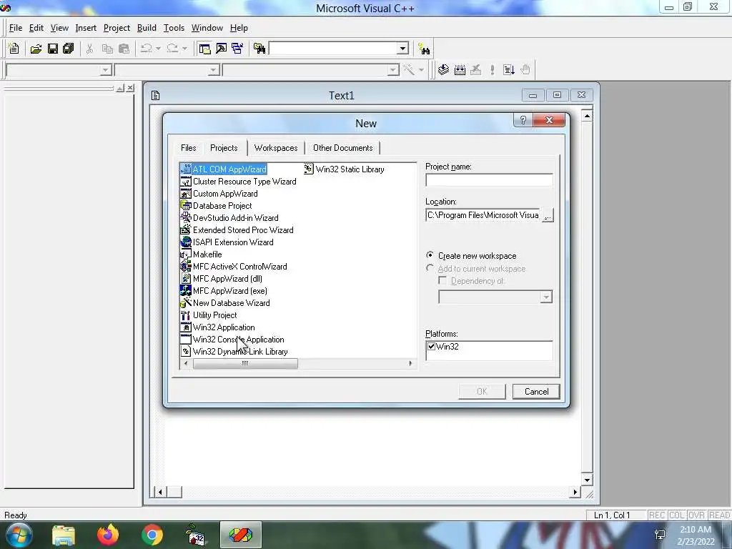Image resolution: width=732 pixels, height=549 pixels.
Task: Click the Execute Program exclamation icon
Action: pyautogui.click(x=492, y=70)
